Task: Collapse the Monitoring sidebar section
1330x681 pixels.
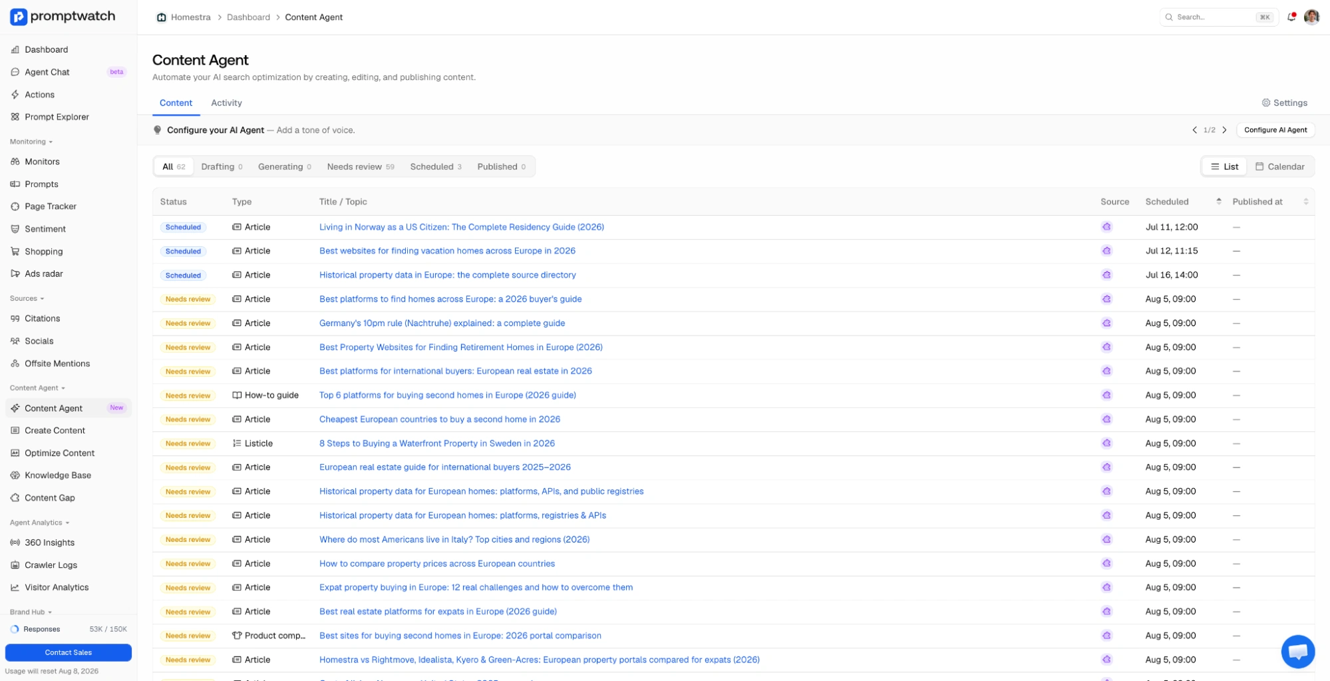Action: point(31,142)
